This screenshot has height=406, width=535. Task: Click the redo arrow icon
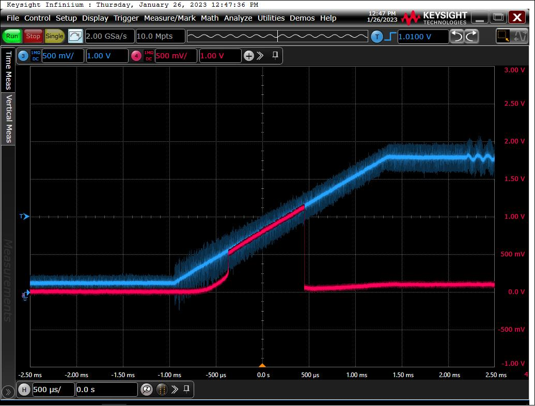click(472, 36)
